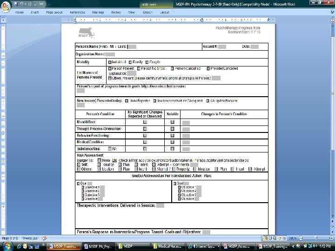This screenshot has width=335, height=251.
Task: Check the CA Update Required checkbox
Action: coord(208,101)
